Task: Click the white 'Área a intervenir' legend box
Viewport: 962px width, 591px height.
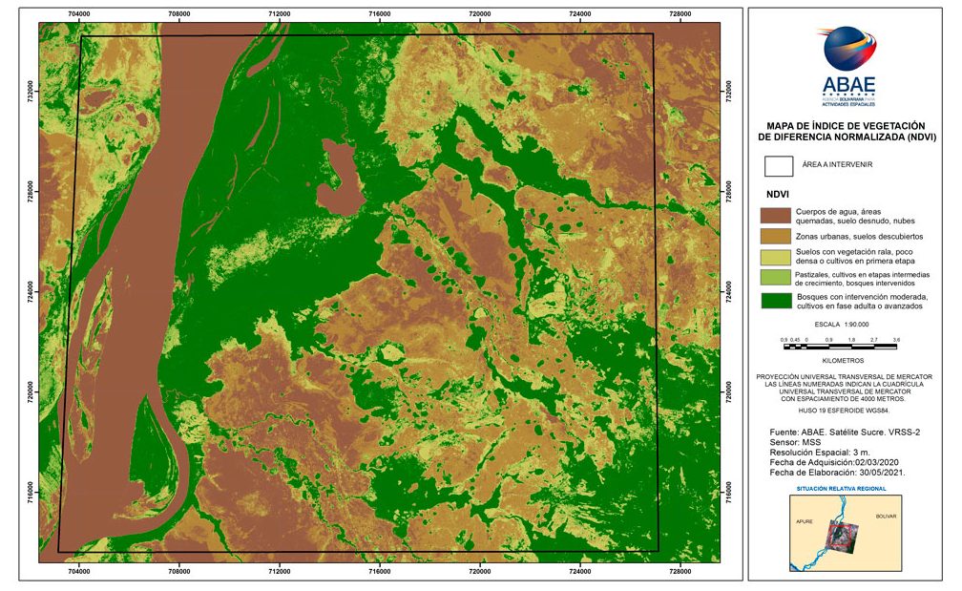Action: pos(780,166)
